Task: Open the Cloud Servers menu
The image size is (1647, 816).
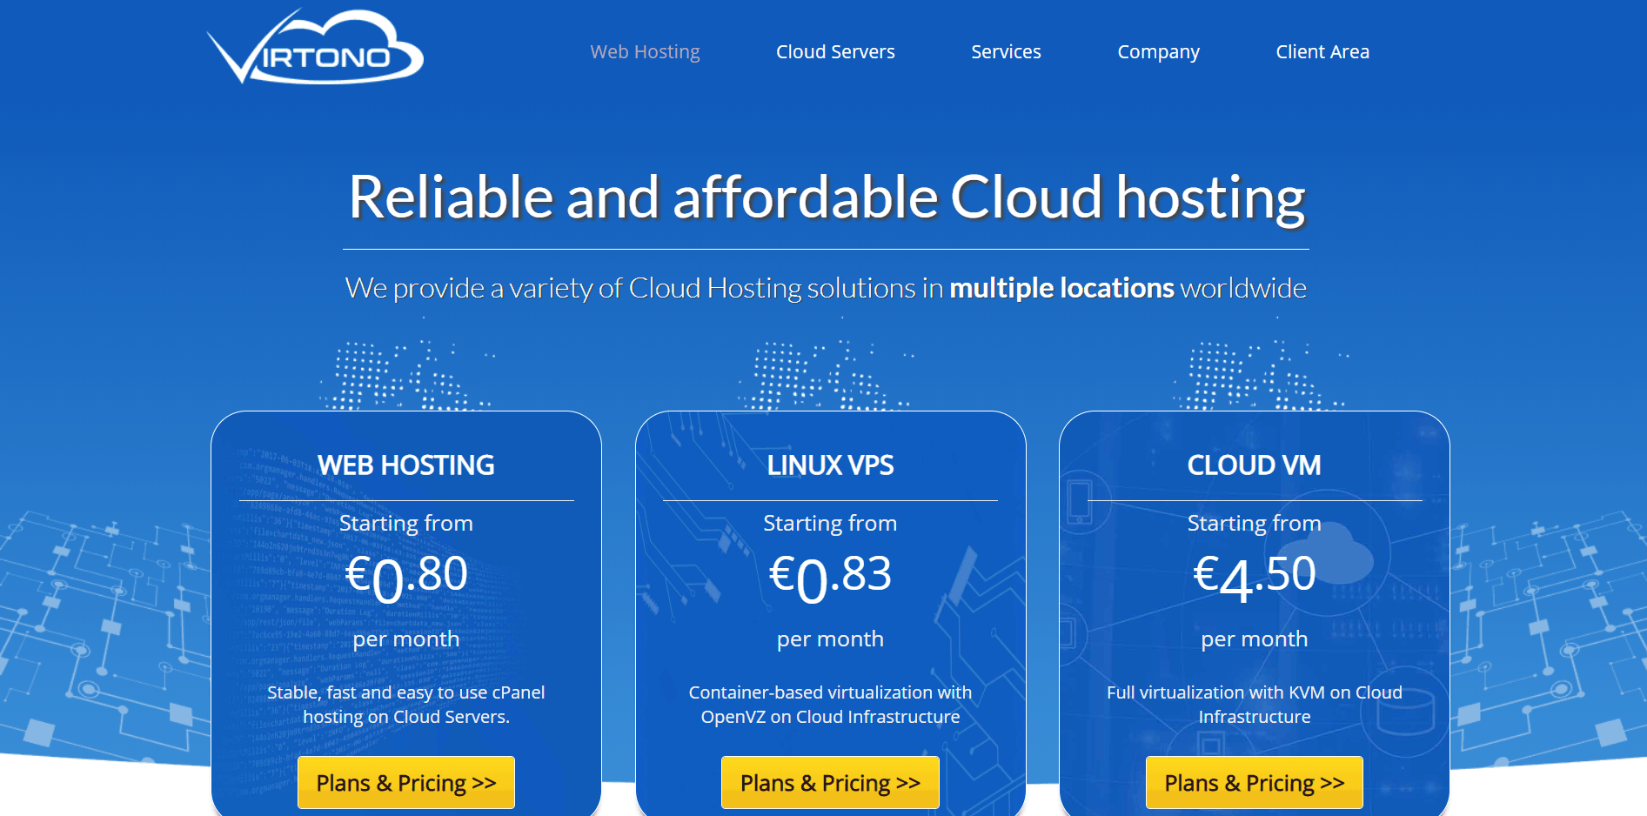Action: click(835, 52)
